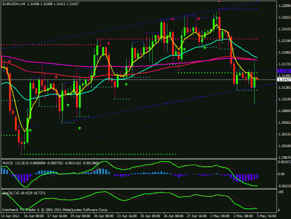Click the 2 May 08:00 time label
Image resolution: width=291 pixels, height=219 pixels.
point(243,216)
